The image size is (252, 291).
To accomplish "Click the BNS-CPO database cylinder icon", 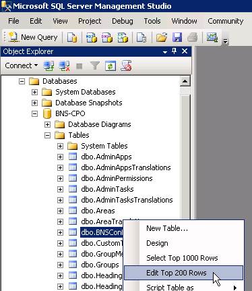I will [x=47, y=113].
